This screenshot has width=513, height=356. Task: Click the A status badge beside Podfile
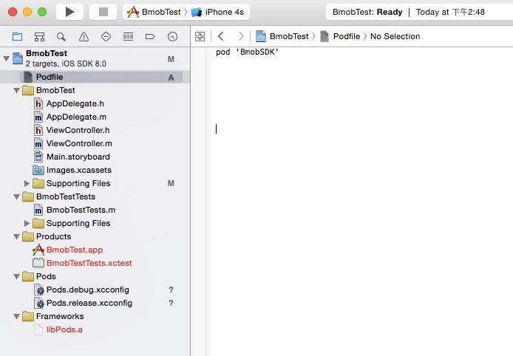click(171, 78)
